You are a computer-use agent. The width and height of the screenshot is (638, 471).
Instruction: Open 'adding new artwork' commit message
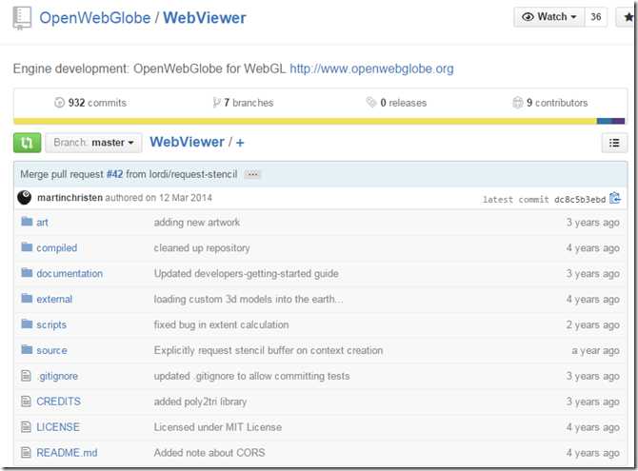tap(197, 223)
